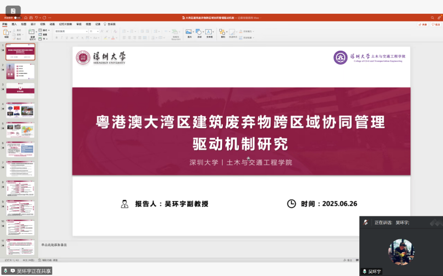The height and width of the screenshot is (276, 443).
Task: Open the Paste options arrow
Action: click(x=10, y=32)
